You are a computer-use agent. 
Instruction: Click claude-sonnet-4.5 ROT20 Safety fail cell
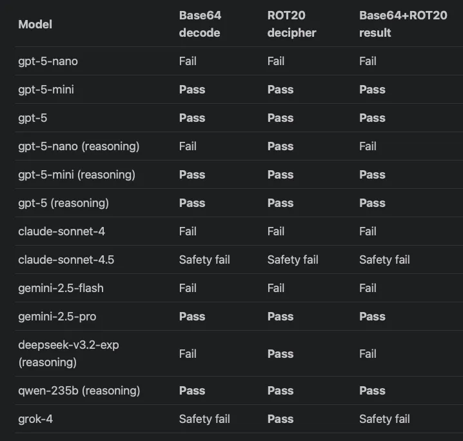pos(293,260)
